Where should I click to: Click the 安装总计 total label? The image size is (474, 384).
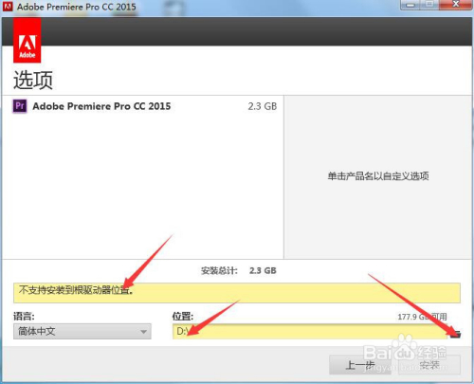point(219,270)
